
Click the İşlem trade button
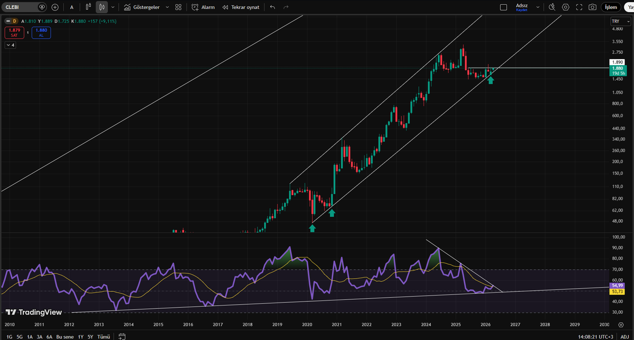pos(611,7)
